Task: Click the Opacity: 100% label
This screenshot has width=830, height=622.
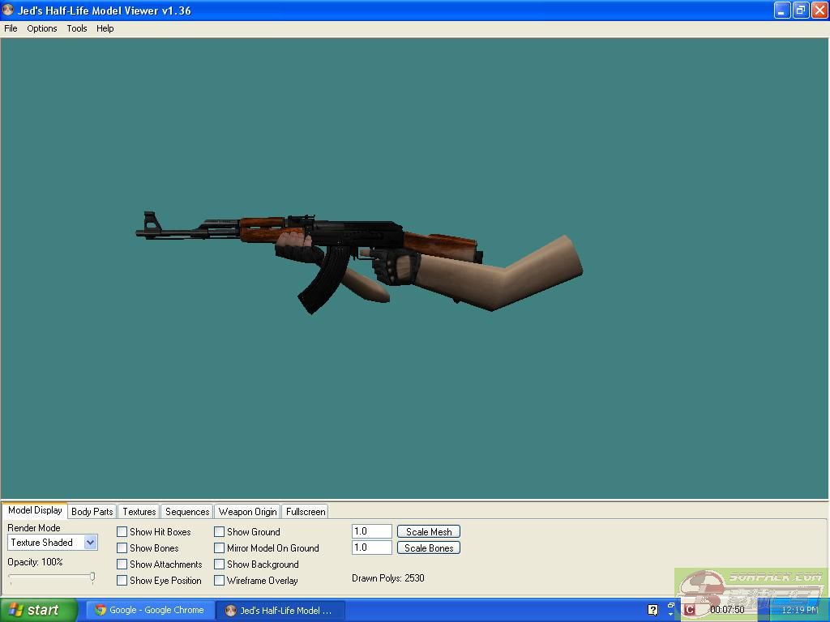Action: [35, 562]
